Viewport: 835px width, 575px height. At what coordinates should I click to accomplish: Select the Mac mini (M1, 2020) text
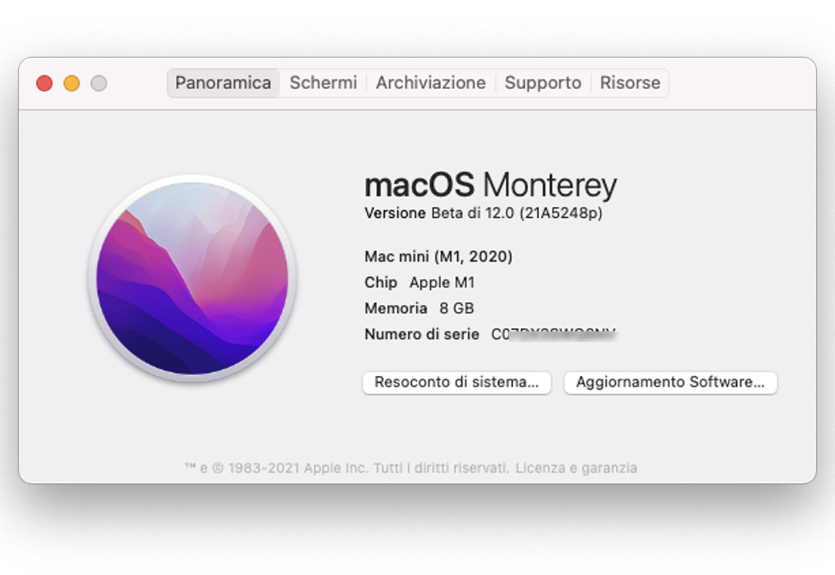pos(438,257)
